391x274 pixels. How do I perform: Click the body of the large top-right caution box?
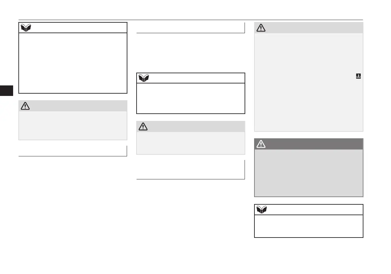[x=309, y=82]
